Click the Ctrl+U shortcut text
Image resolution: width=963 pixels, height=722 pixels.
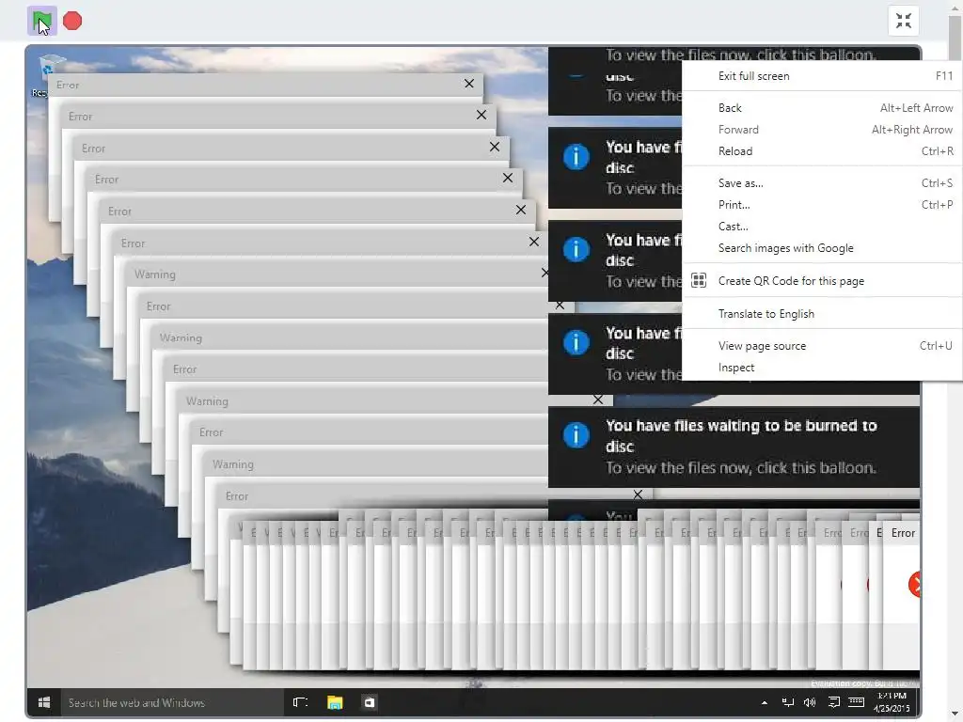(936, 346)
